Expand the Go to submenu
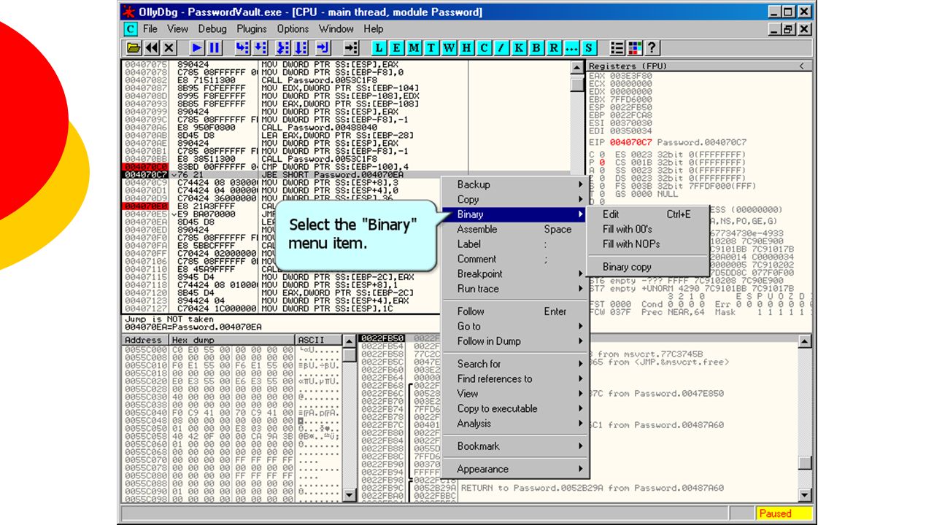Screen dimensions: 934x525 [514, 326]
